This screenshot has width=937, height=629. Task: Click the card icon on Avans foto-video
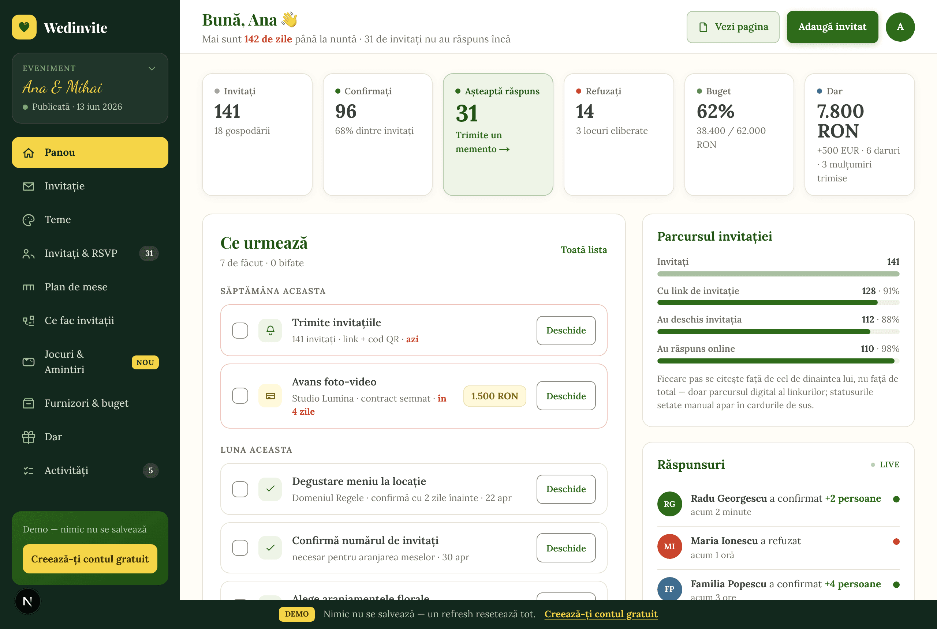click(270, 396)
